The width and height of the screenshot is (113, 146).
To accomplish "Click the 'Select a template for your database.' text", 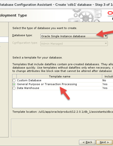I will [x=37, y=58].
